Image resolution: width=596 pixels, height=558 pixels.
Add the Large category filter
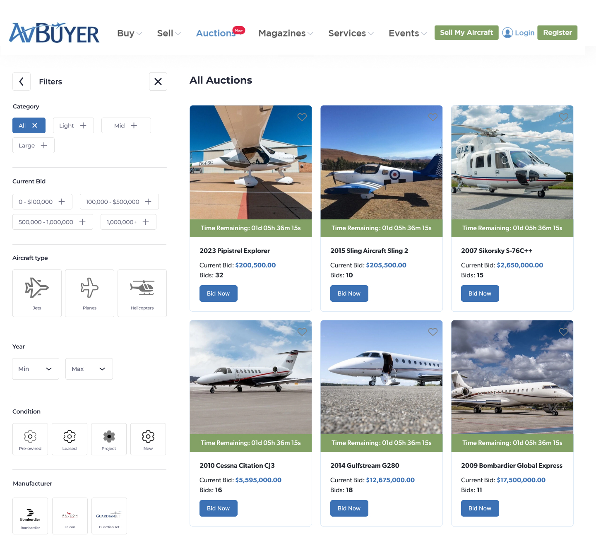pyautogui.click(x=34, y=145)
